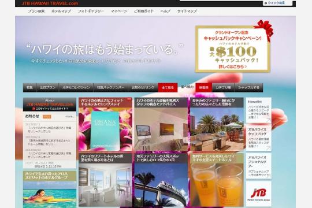Screen dimensions: 312x208
Task: Click the orange RSS badge beside お知らせ
Action: coord(47,117)
